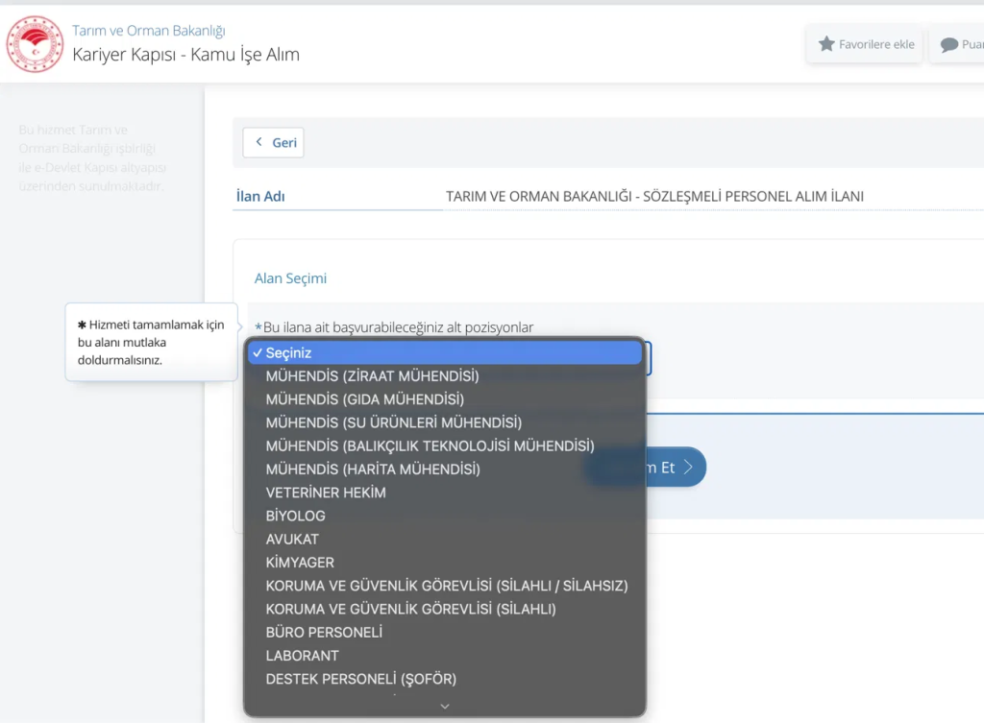Click the speech bubble rating icon
Image resolution: width=984 pixels, height=723 pixels.
(948, 44)
